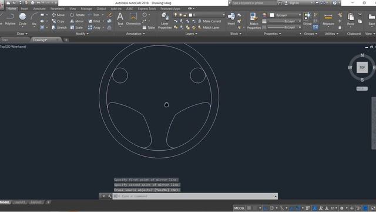Select the Arc drawing tool

[34, 19]
